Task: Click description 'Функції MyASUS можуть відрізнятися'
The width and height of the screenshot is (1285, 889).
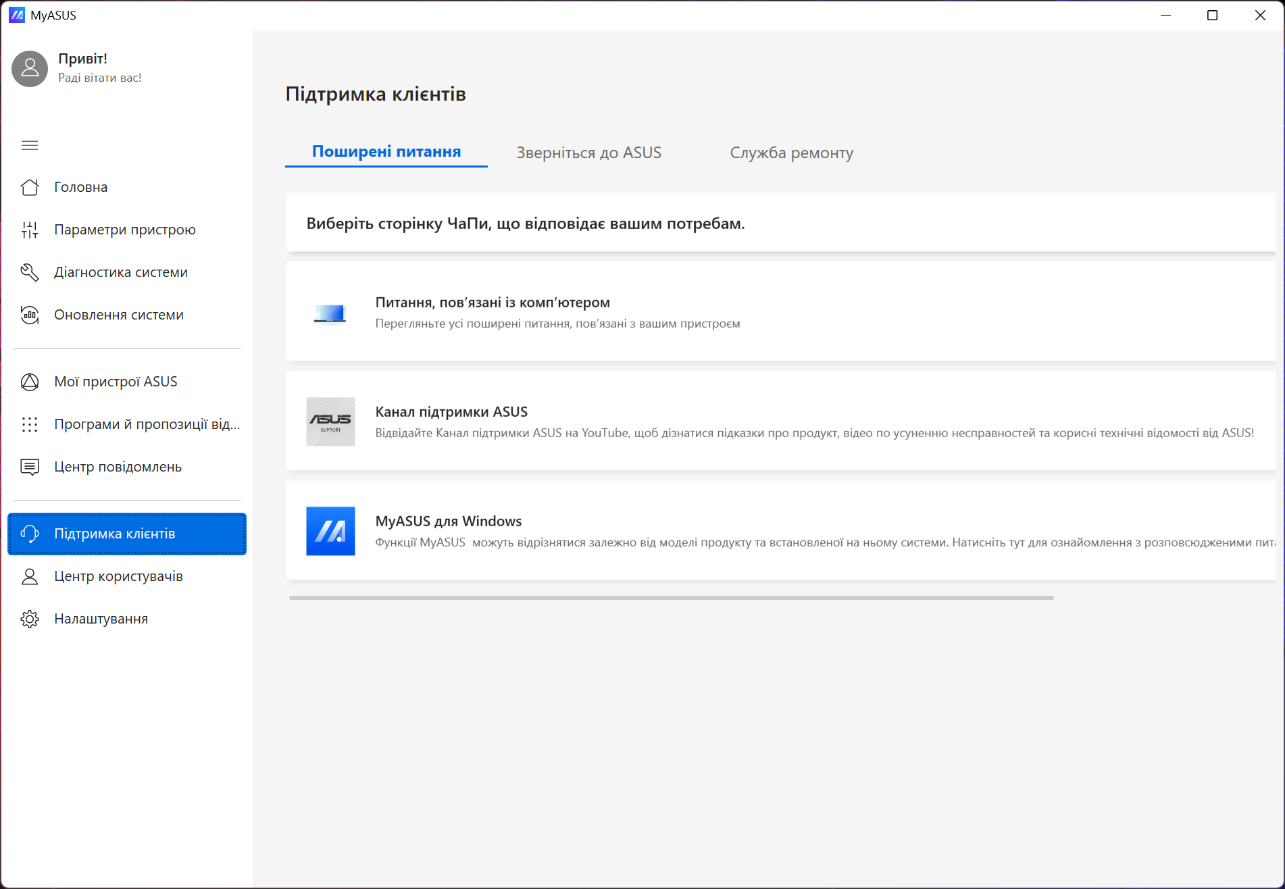Action: (825, 542)
